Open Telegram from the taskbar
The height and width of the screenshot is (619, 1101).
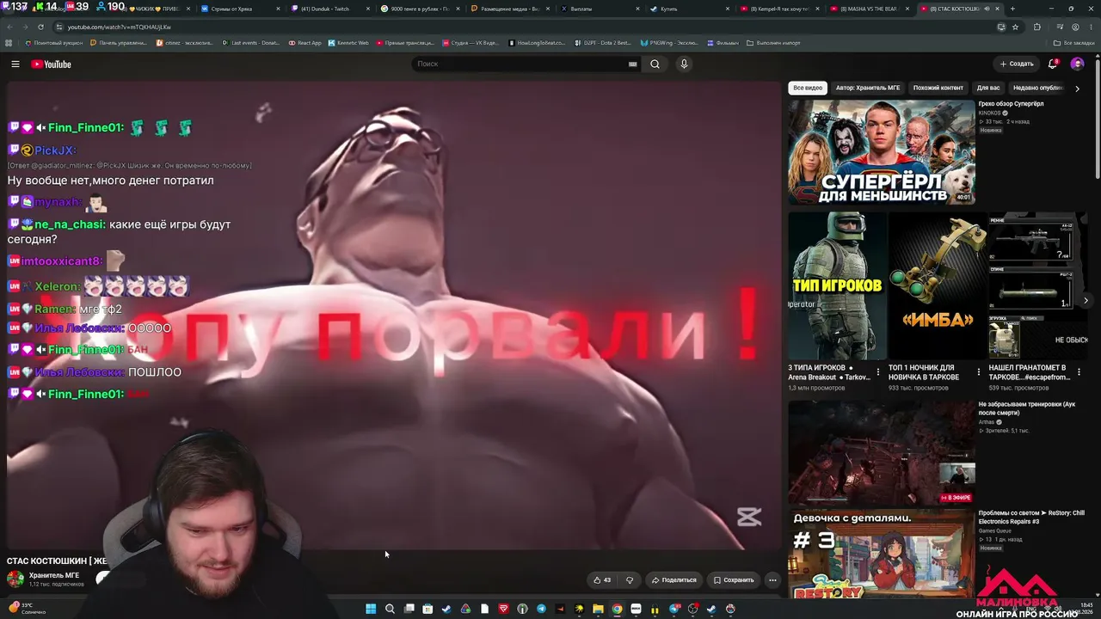[x=541, y=609]
